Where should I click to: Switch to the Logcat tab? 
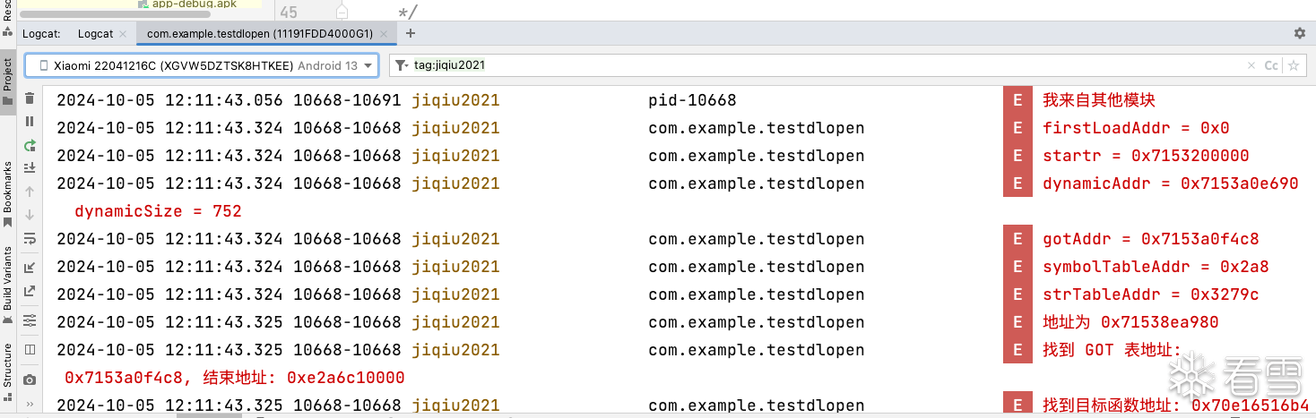pyautogui.click(x=96, y=33)
